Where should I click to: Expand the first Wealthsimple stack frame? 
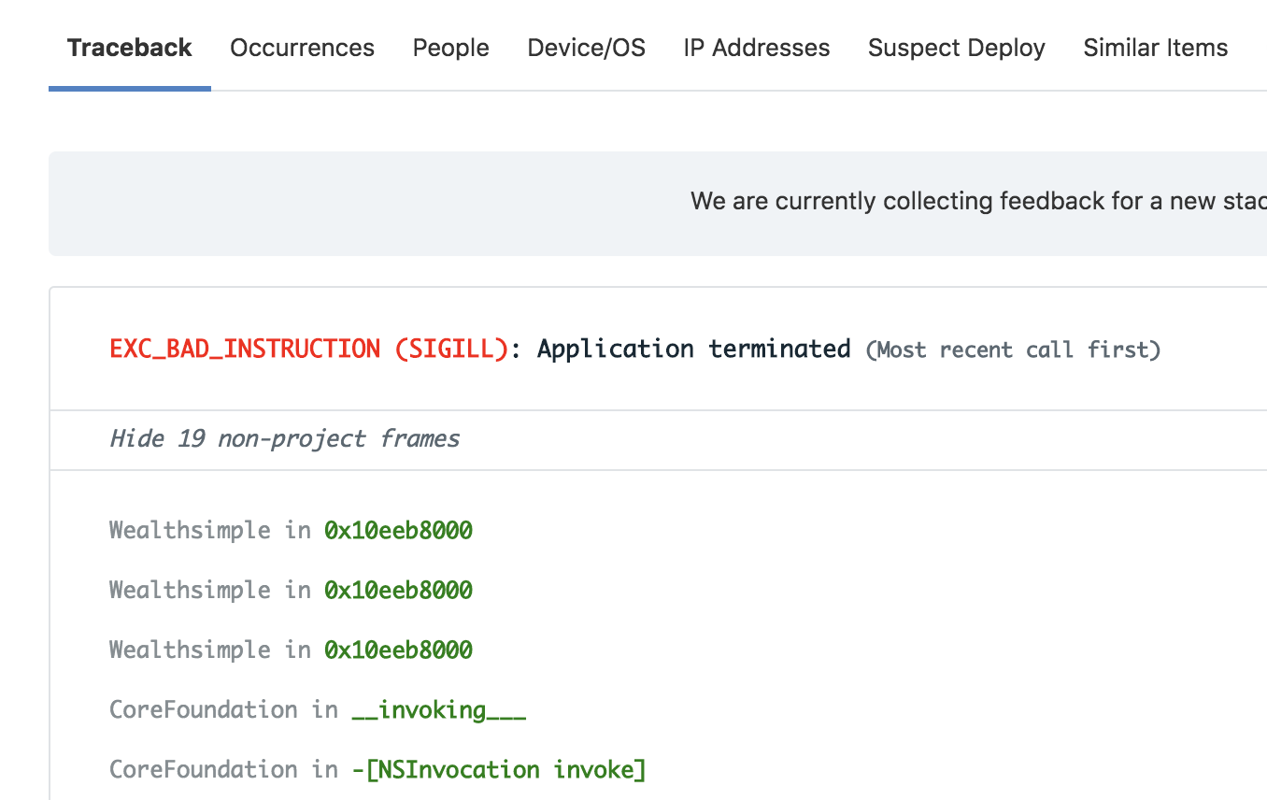pyautogui.click(x=290, y=530)
